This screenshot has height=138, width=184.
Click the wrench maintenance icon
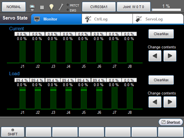(x=61, y=7)
